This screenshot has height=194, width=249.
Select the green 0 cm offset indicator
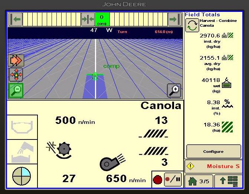(x=102, y=20)
